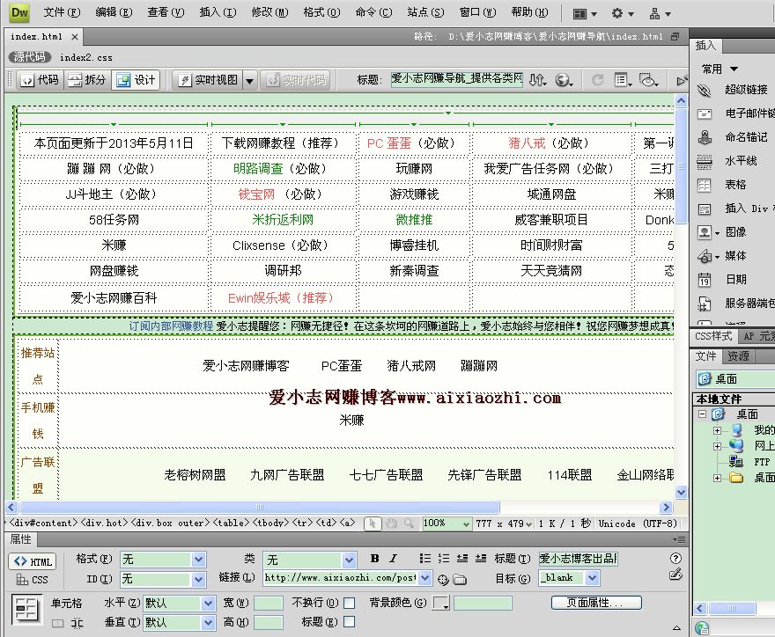Click Text Indent icon in Properties
This screenshot has height=637, width=775.
click(481, 559)
